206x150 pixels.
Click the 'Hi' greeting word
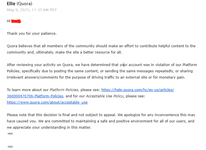click(x=9, y=21)
